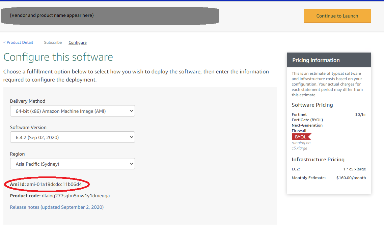The height and width of the screenshot is (230, 384).
Task: Click the Software Pricing heading
Action: tap(312, 105)
